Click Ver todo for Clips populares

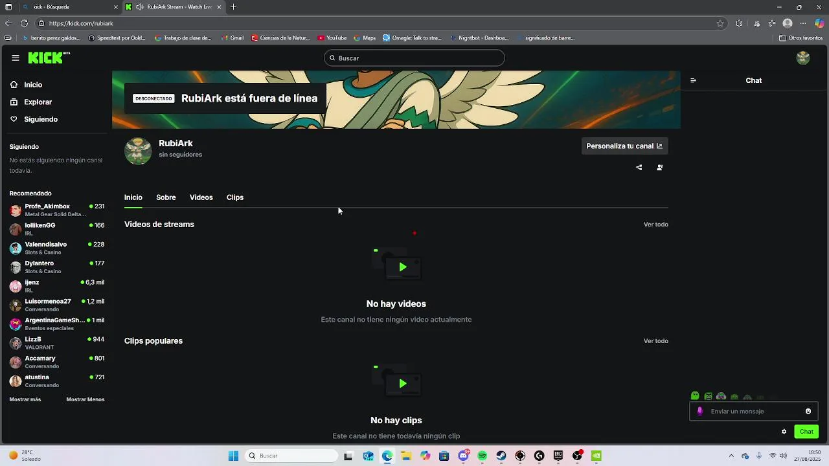[656, 341]
